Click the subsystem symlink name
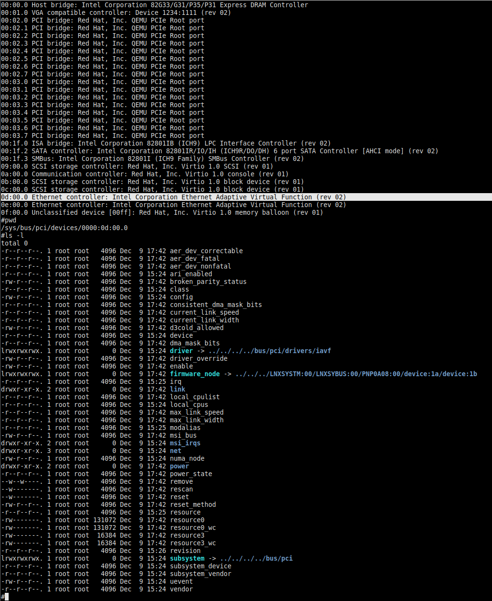 point(187,558)
